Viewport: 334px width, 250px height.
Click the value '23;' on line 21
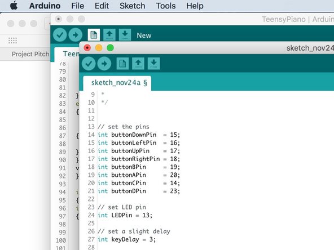(175, 191)
